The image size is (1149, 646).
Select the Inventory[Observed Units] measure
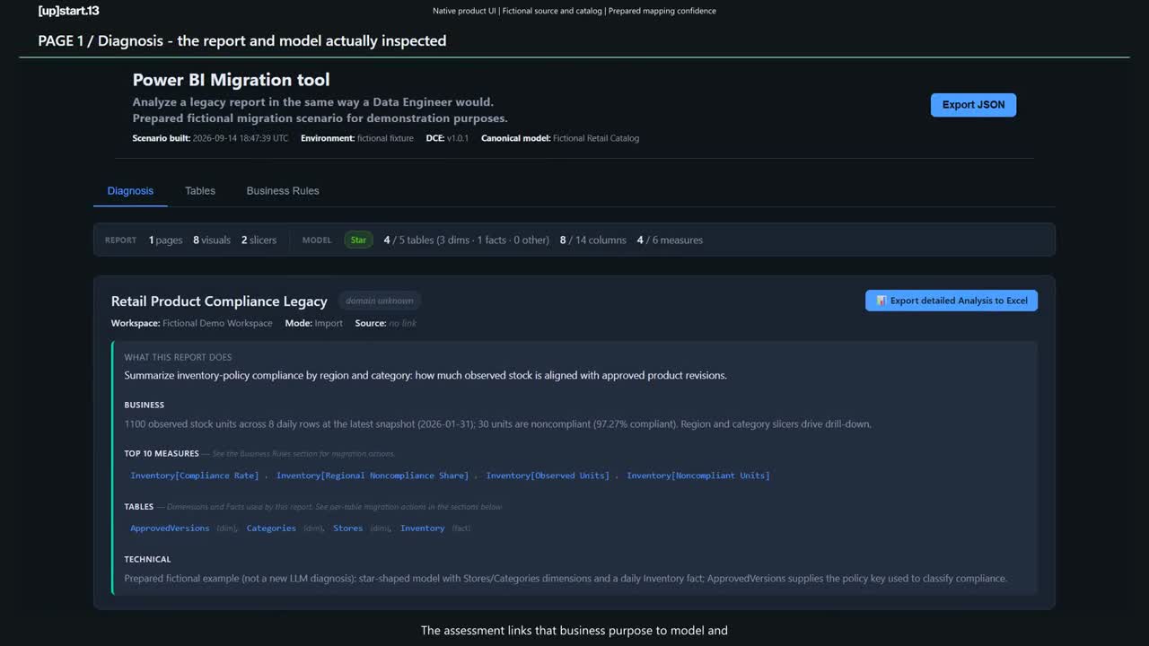548,476
